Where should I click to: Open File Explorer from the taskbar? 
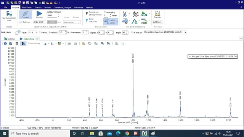coord(92,134)
